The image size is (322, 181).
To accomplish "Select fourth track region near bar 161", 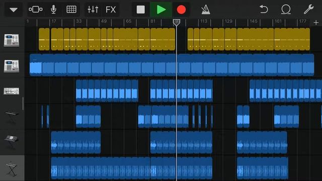I will pos(286,117).
